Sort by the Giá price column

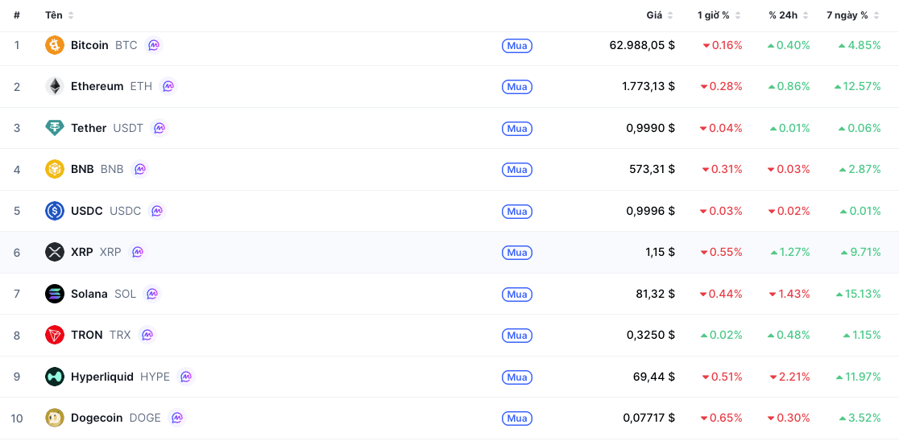click(660, 15)
